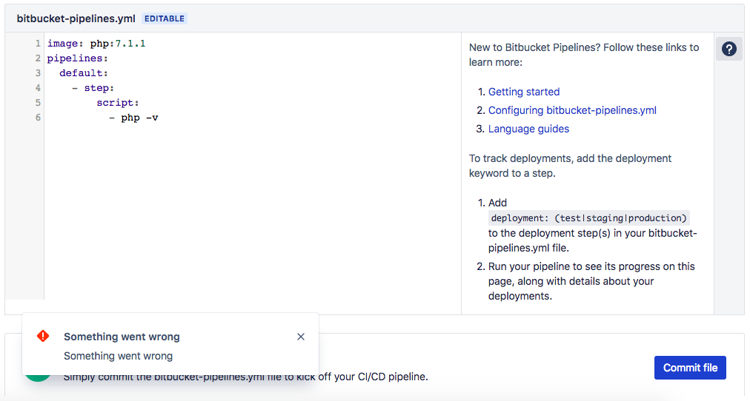
Task: Commit the pipelines file
Action: pyautogui.click(x=690, y=368)
